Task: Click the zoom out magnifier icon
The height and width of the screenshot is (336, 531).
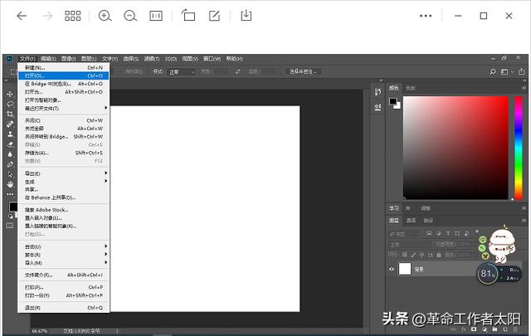Action: 130,16
